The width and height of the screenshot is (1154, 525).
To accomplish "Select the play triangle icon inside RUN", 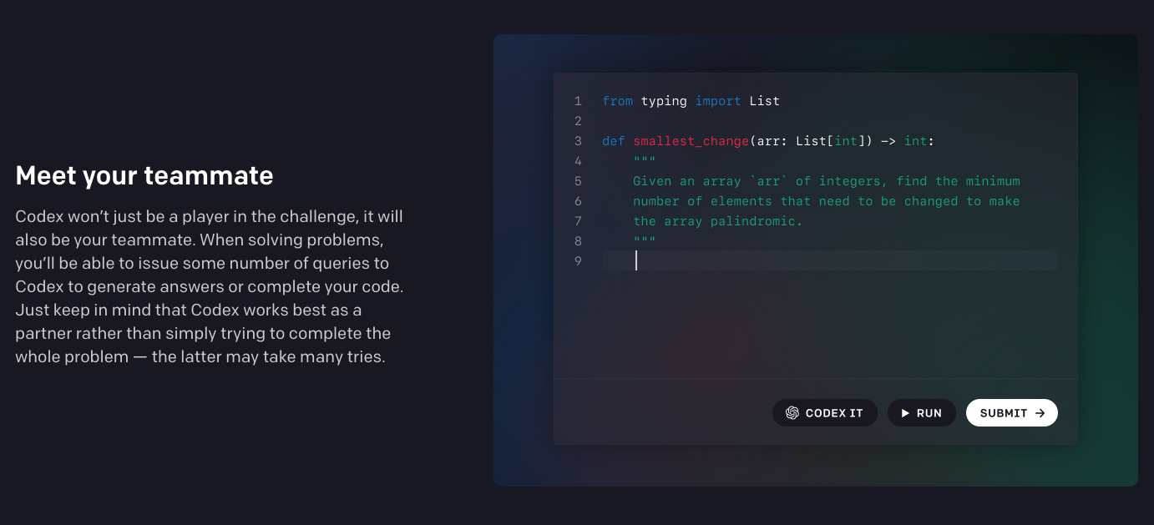I will coord(905,412).
